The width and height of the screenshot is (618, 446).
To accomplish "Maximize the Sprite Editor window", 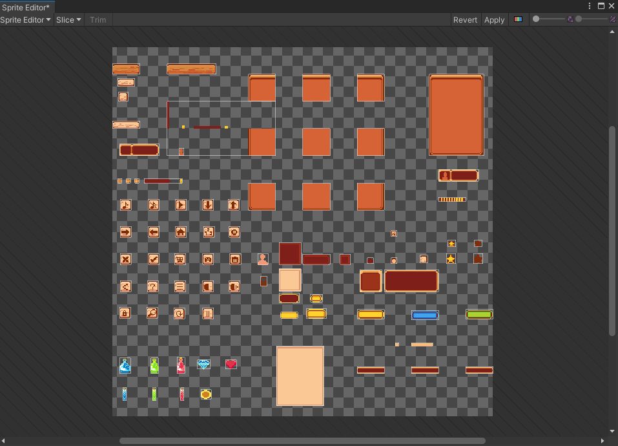I will point(601,6).
